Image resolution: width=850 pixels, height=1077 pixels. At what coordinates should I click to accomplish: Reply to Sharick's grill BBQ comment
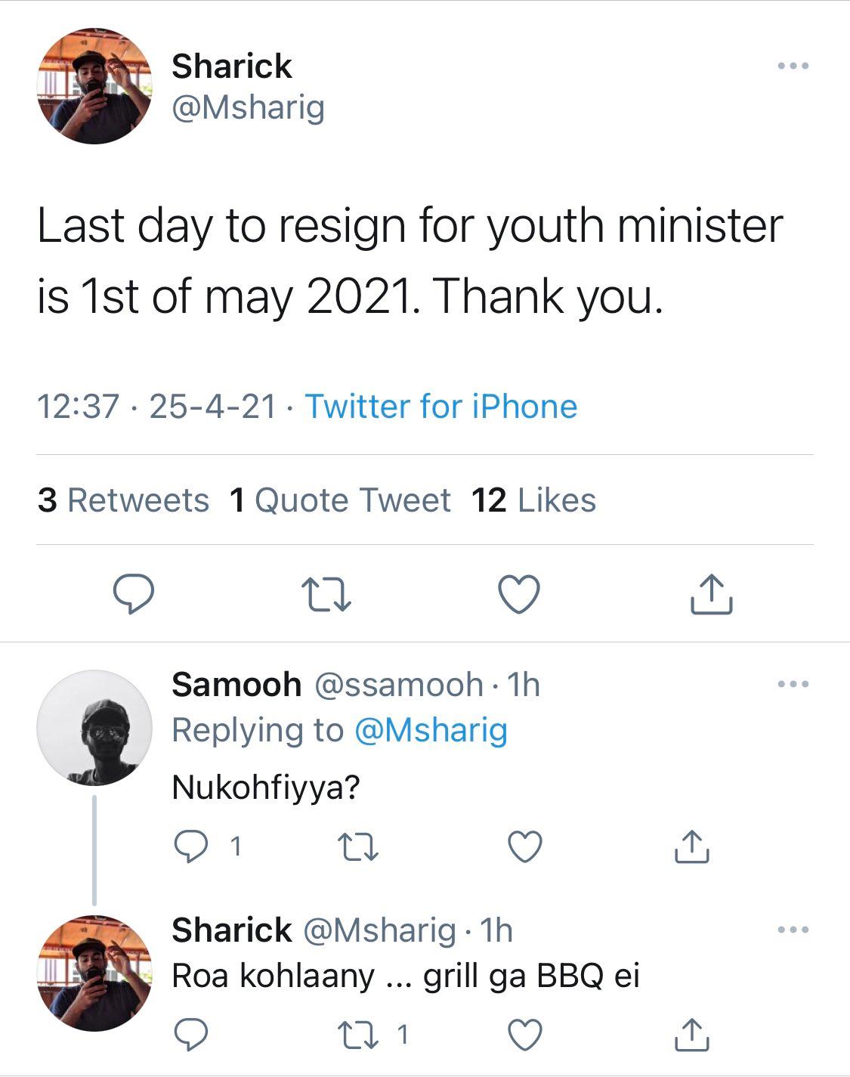pos(191,1034)
